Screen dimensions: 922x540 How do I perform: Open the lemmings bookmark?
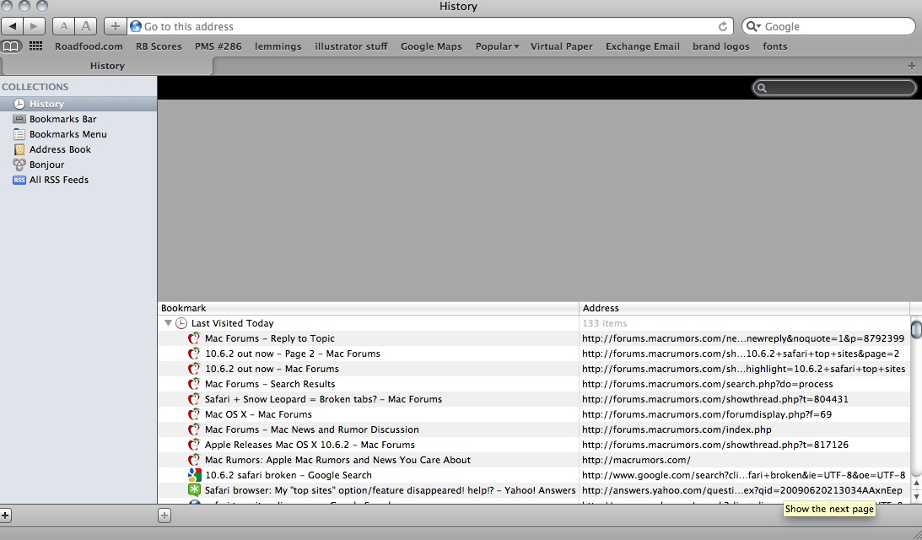[278, 46]
